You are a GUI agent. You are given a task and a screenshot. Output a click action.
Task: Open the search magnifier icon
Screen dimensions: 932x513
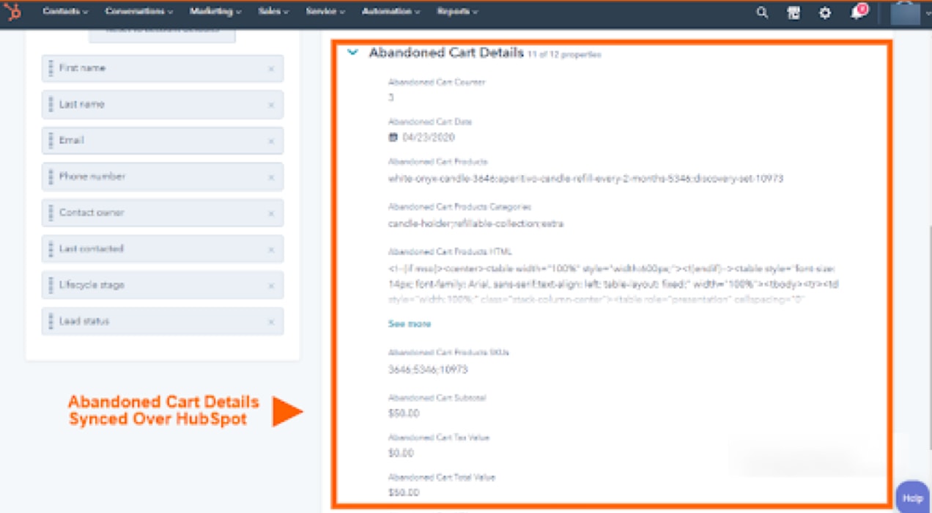point(762,12)
